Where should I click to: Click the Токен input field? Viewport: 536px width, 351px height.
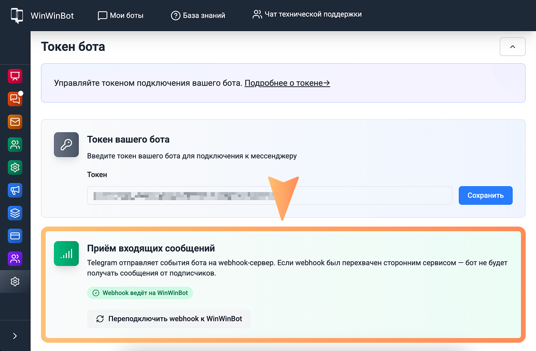pyautogui.click(x=270, y=195)
